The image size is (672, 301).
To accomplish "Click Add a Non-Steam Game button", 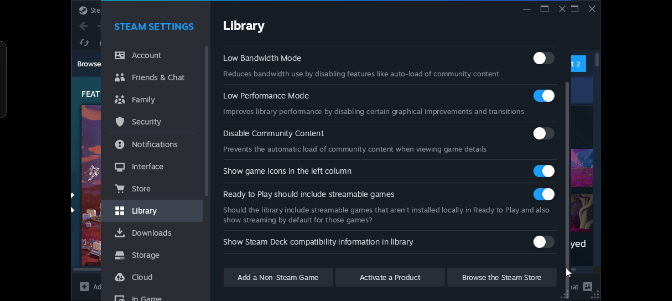I will point(278,277).
